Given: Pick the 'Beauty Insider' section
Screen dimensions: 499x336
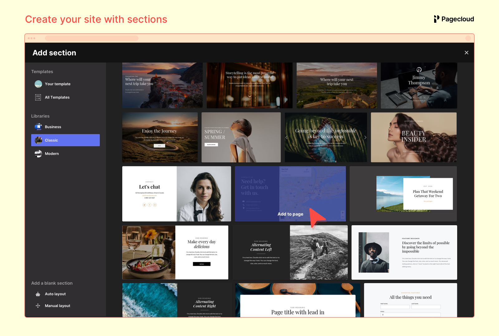Looking at the screenshot, I should pos(414,137).
